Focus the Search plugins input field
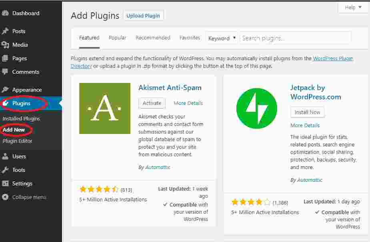Image resolution: width=370 pixels, height=242 pixels. click(x=295, y=38)
